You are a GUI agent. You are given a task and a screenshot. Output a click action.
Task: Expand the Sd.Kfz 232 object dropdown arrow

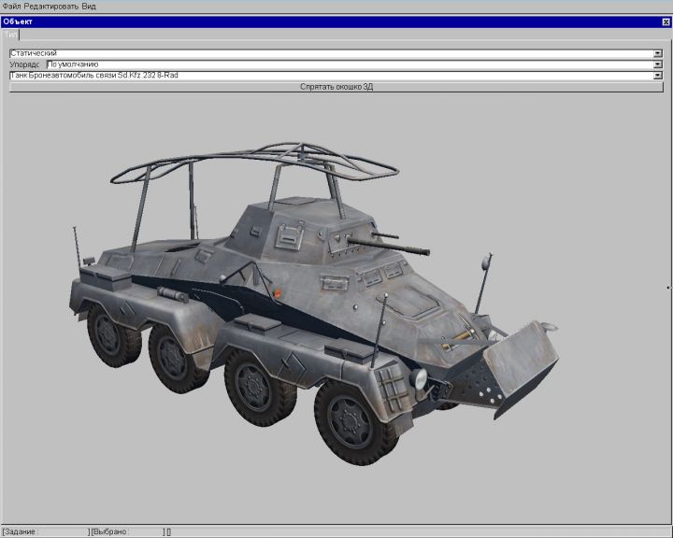click(658, 76)
